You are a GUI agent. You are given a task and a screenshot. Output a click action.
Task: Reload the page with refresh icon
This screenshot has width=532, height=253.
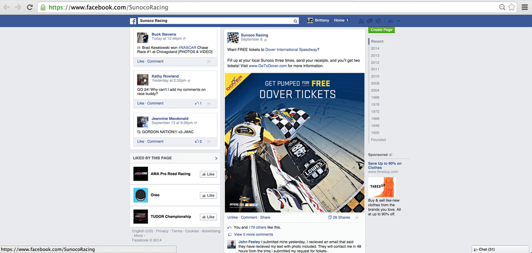click(30, 7)
